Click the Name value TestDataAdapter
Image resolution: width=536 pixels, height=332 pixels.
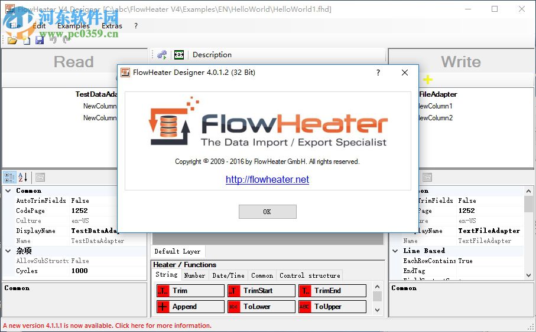tap(98, 241)
